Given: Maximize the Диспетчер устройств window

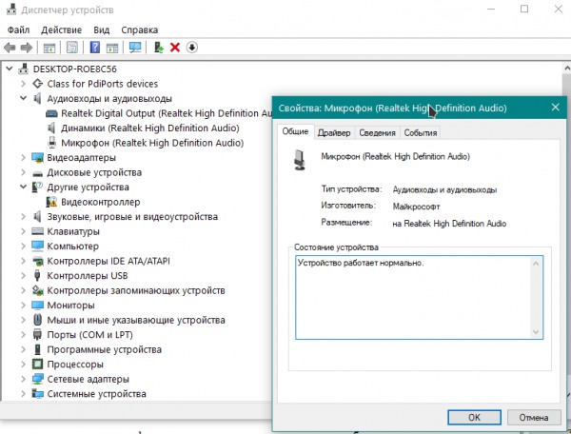Looking at the screenshot, I should click(524, 9).
